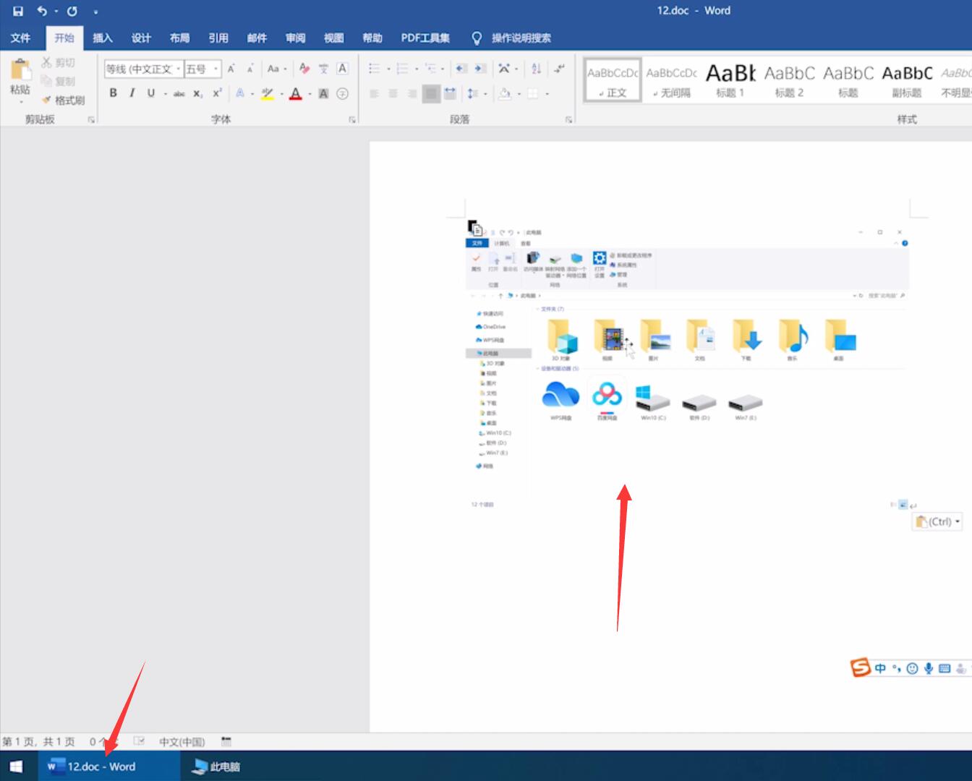Expand the bullet list style dropdown arrow

[388, 69]
